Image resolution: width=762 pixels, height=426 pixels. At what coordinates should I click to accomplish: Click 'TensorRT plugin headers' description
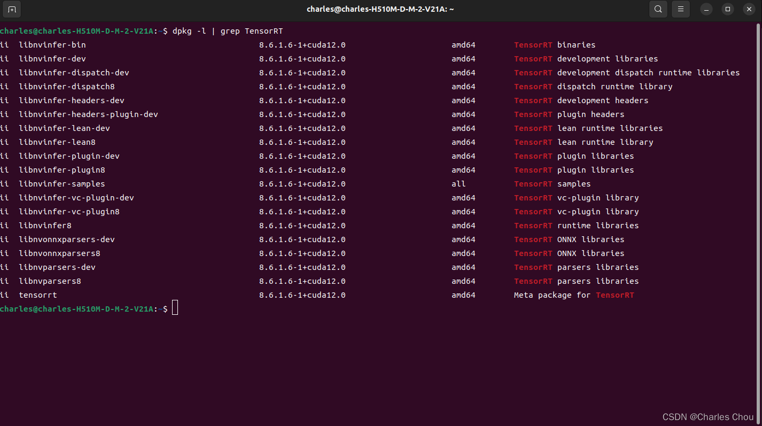[569, 114]
